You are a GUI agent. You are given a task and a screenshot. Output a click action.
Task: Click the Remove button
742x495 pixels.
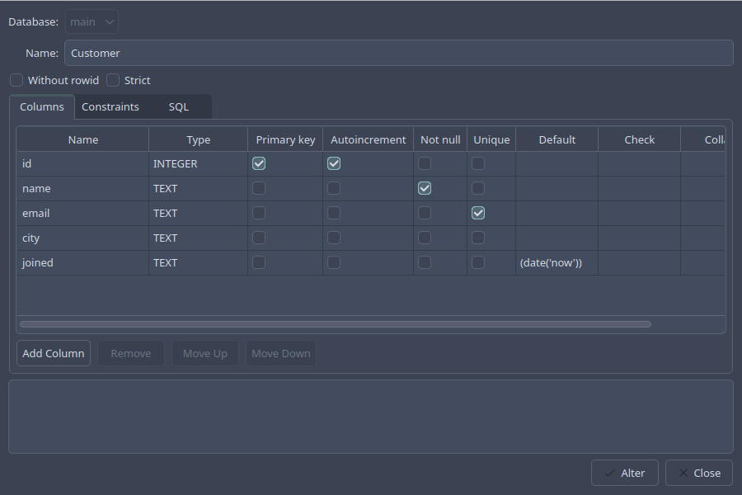[130, 353]
